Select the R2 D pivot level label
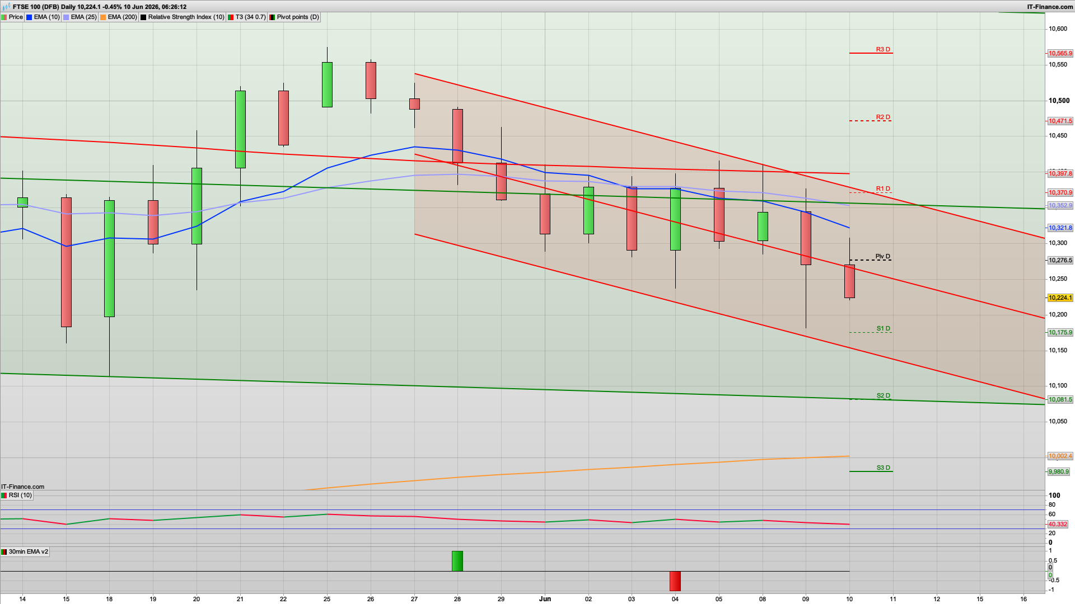This screenshot has width=1075, height=604. 883,117
